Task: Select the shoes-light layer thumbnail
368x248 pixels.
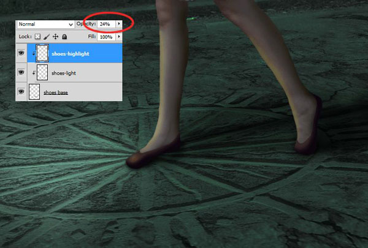Action: [42, 73]
